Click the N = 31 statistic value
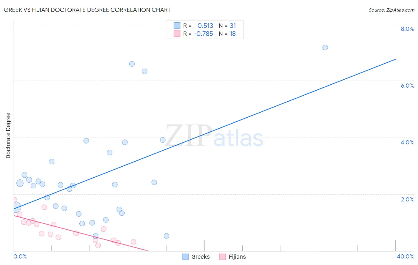 click(x=227, y=26)
